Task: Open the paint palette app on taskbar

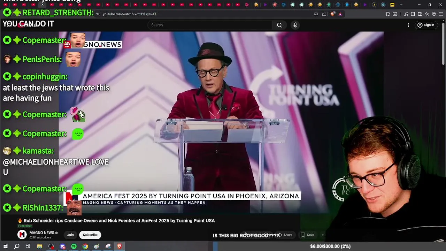Action: pyautogui.click(x=97, y=246)
